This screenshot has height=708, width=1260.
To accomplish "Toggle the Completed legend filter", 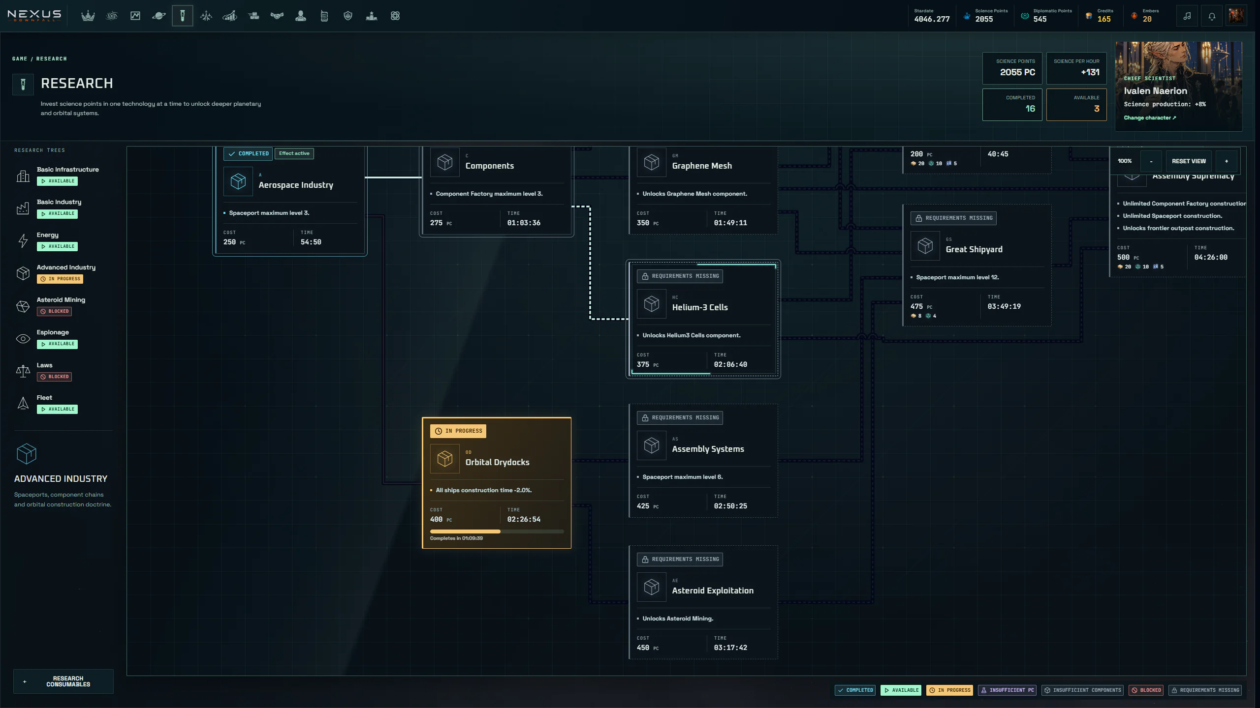I will click(855, 690).
